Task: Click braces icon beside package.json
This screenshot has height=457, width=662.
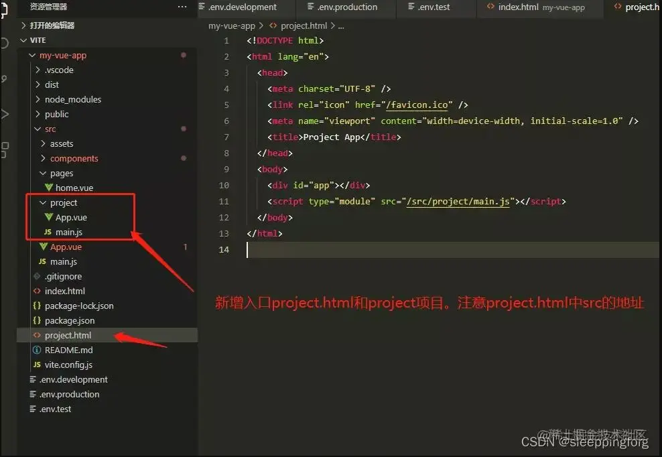Action: pyautogui.click(x=37, y=320)
